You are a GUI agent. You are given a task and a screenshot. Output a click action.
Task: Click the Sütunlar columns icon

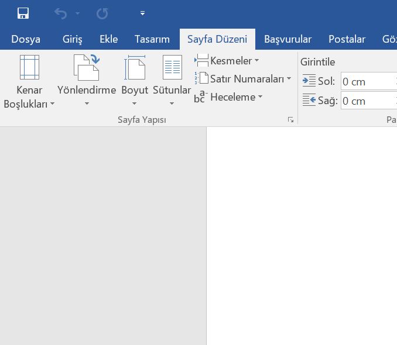172,68
